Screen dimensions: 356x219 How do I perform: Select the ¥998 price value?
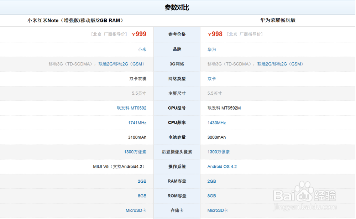[215, 34]
